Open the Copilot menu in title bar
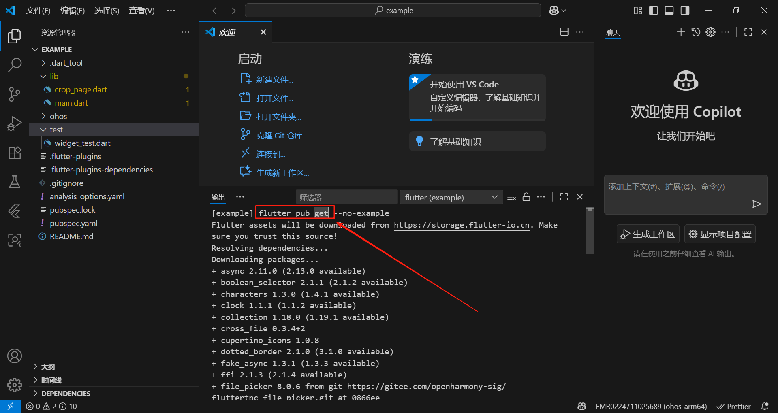 pos(558,11)
